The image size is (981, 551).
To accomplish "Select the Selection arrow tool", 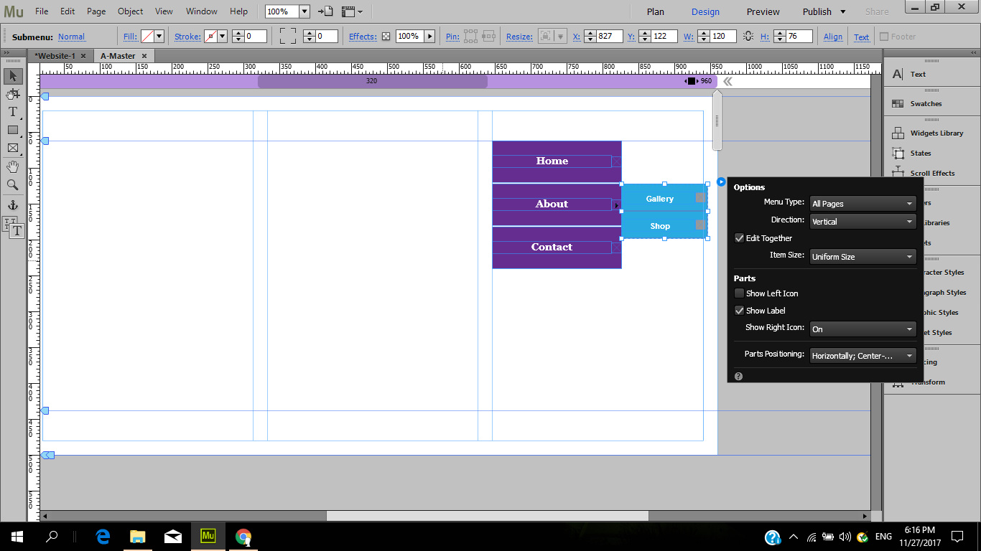I will [x=13, y=76].
